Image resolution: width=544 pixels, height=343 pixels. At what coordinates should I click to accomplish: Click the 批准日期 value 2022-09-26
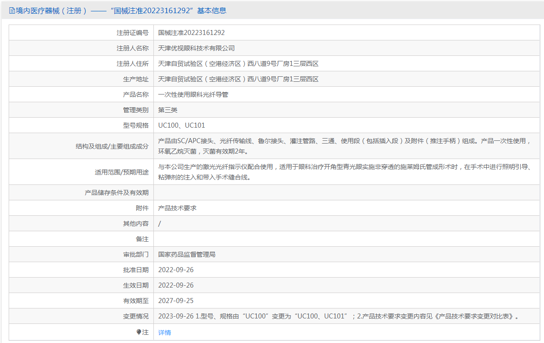(x=176, y=270)
